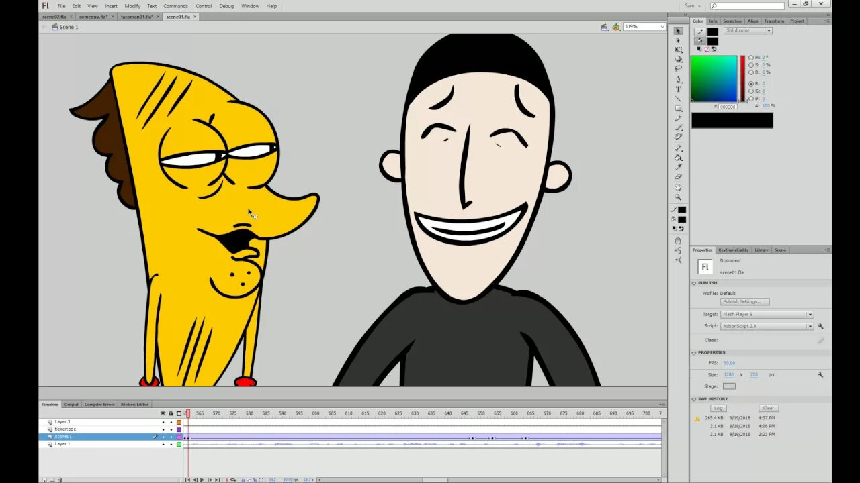Select the Hand tool
This screenshot has width=860, height=483.
coord(678,188)
